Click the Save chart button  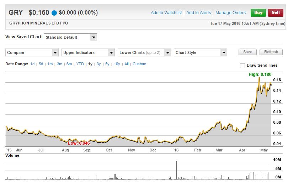click(247, 52)
